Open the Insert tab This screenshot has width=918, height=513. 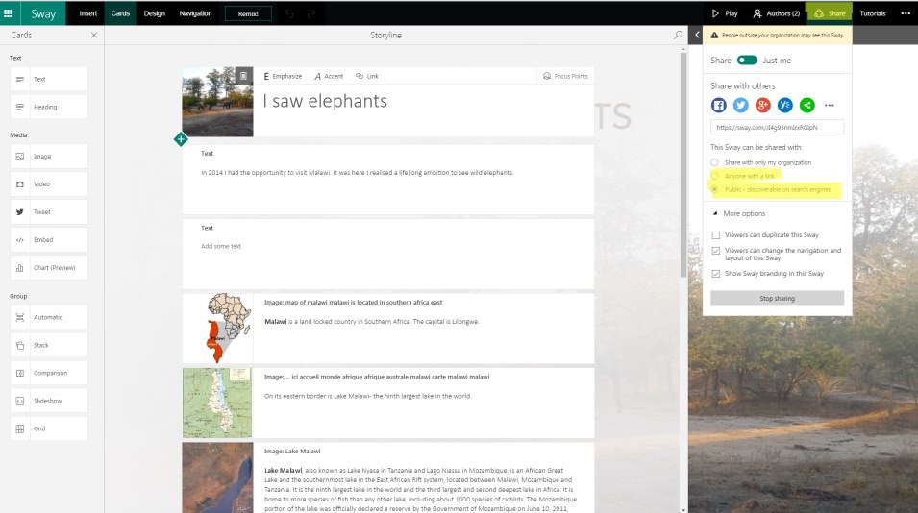[x=88, y=13]
